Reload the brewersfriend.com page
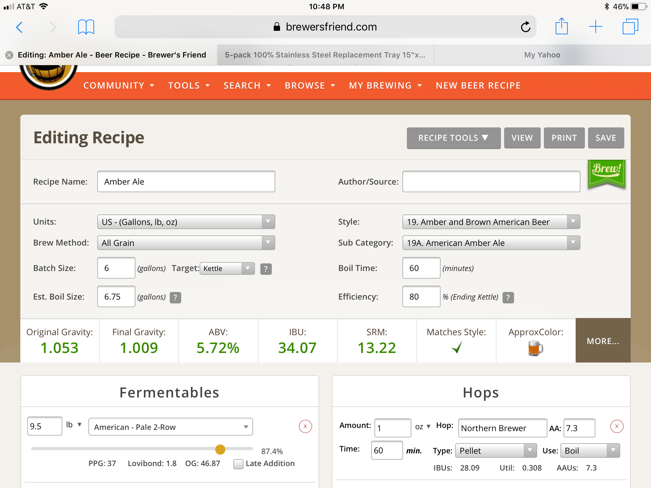 [x=525, y=27]
